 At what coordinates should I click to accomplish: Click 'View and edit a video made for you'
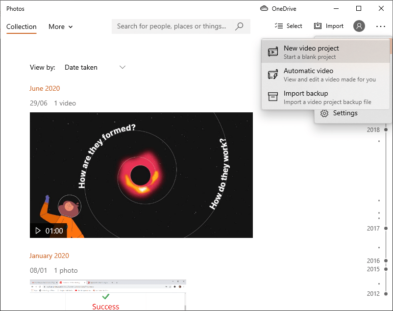[x=330, y=79]
